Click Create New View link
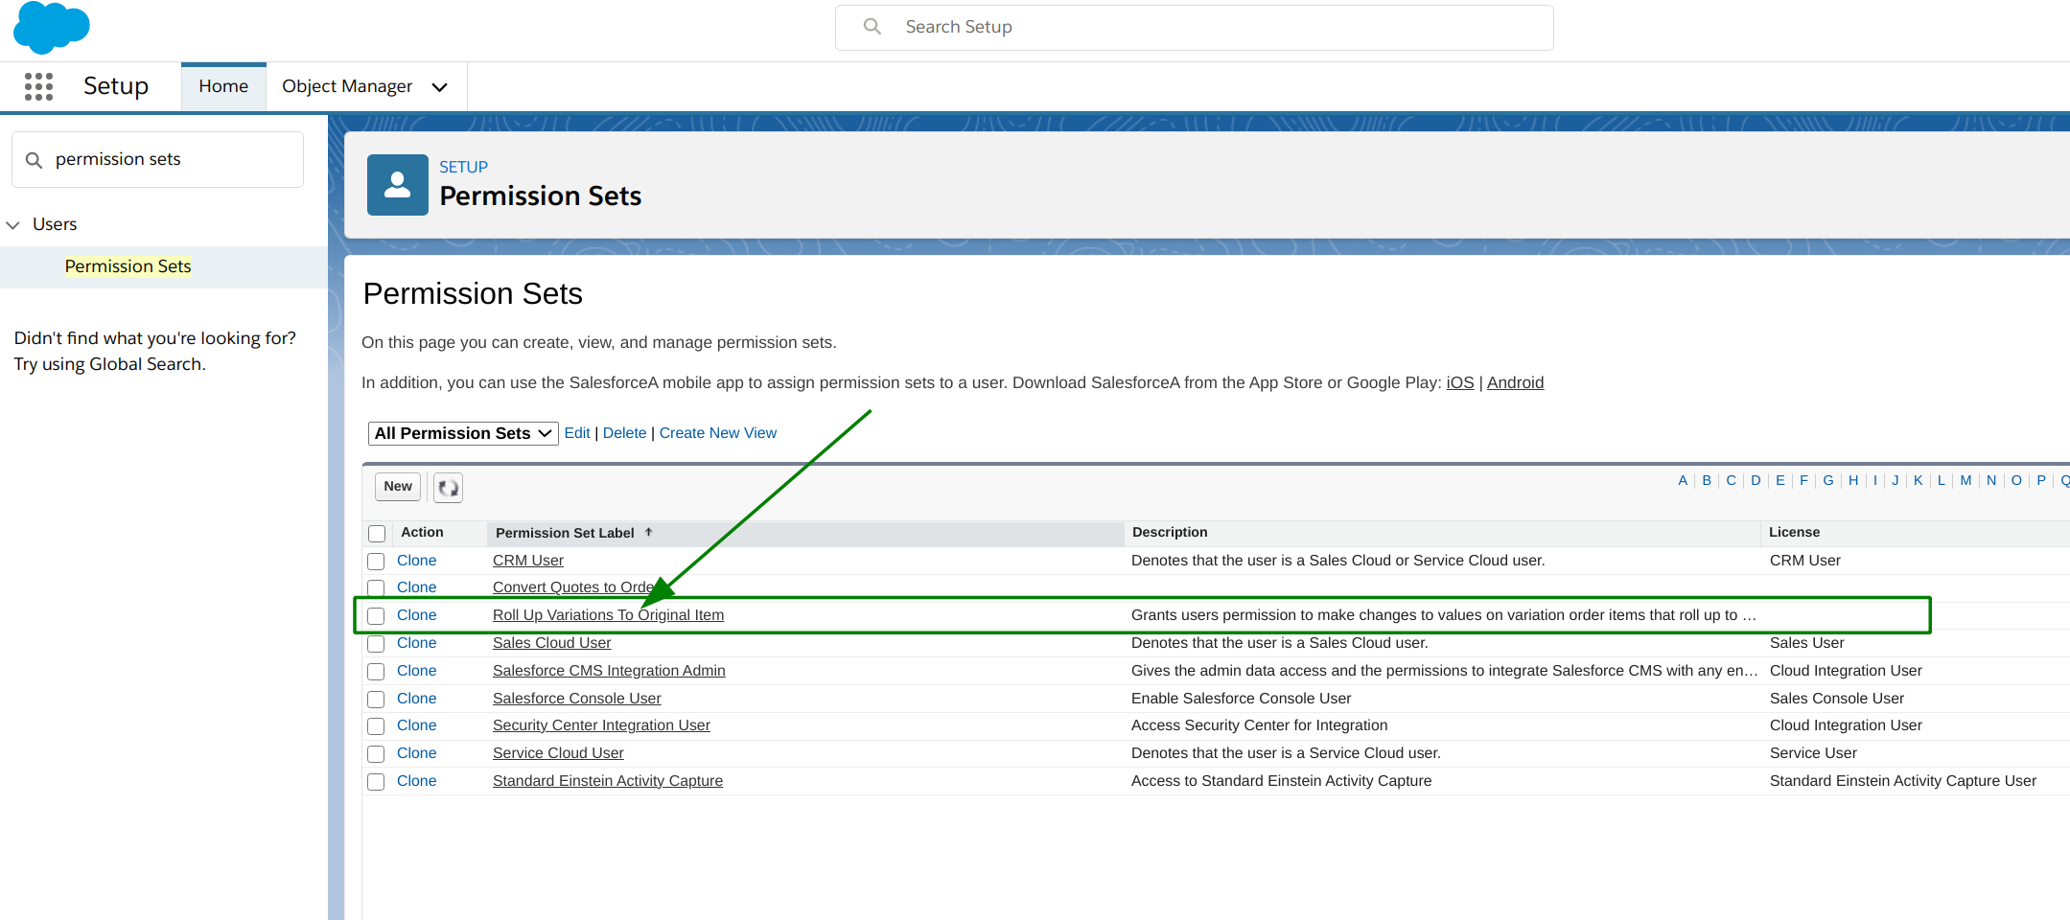 [717, 433]
